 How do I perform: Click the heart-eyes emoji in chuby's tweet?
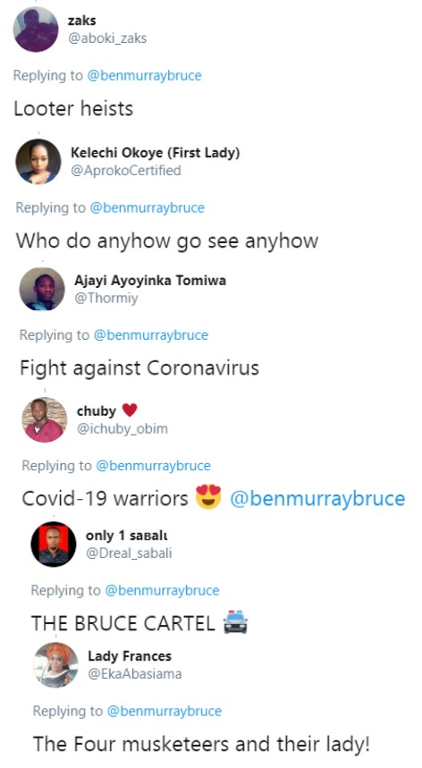[208, 497]
